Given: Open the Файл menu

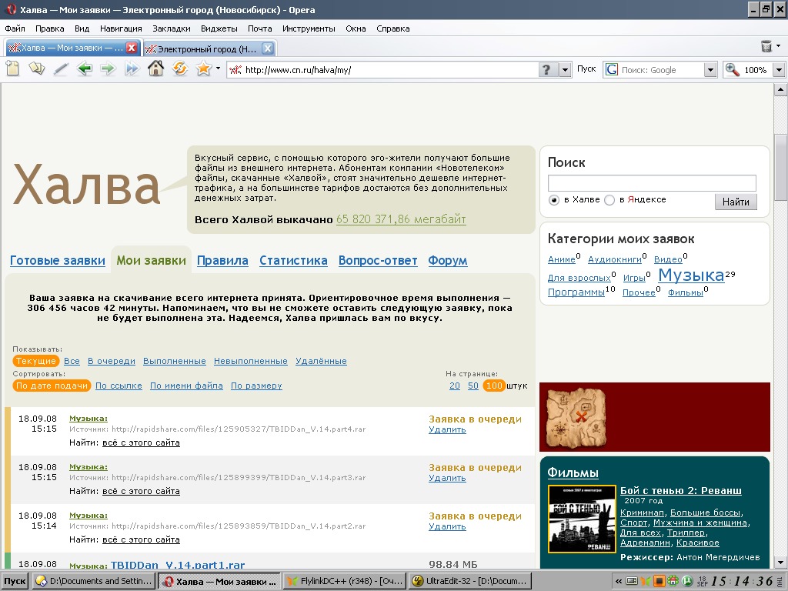Looking at the screenshot, I should (15, 28).
